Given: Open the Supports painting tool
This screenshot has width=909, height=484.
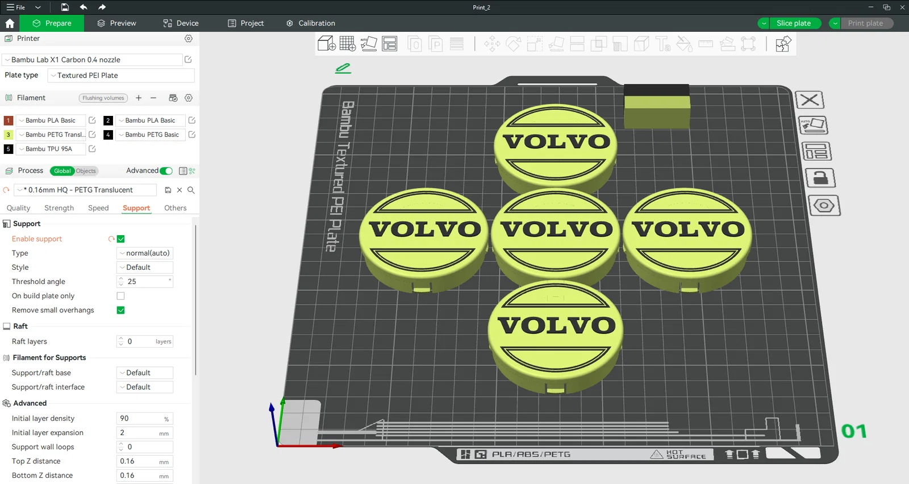Looking at the screenshot, I should tap(620, 44).
